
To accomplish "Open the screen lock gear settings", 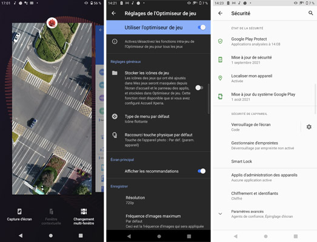I will (309, 127).
